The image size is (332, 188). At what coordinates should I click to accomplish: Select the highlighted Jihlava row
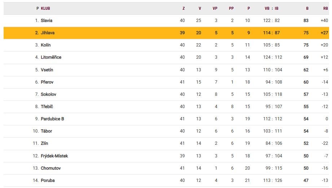tap(166, 33)
